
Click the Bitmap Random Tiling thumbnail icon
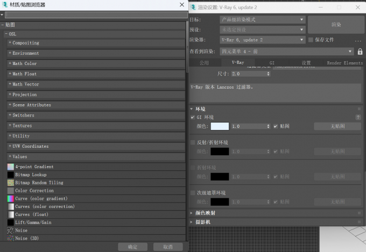[x=11, y=183]
